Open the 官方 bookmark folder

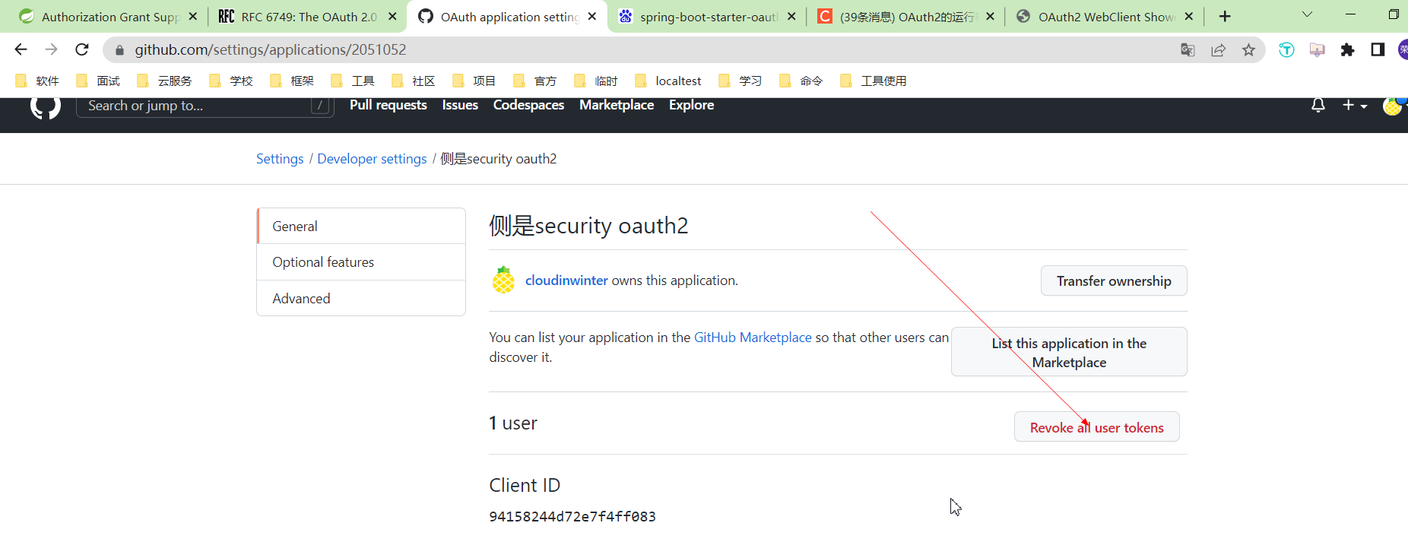coord(535,81)
